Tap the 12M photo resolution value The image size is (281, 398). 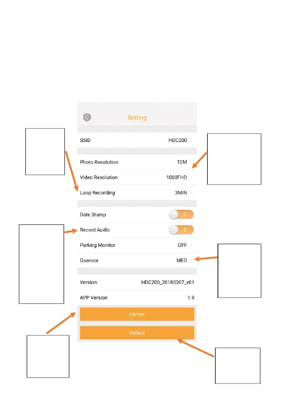point(182,162)
